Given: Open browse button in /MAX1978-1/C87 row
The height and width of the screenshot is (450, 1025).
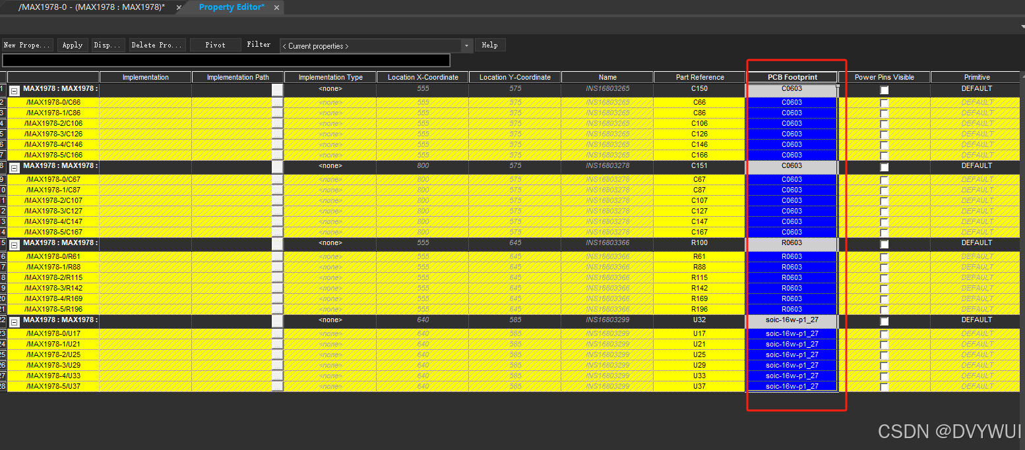Looking at the screenshot, I should tap(277, 190).
